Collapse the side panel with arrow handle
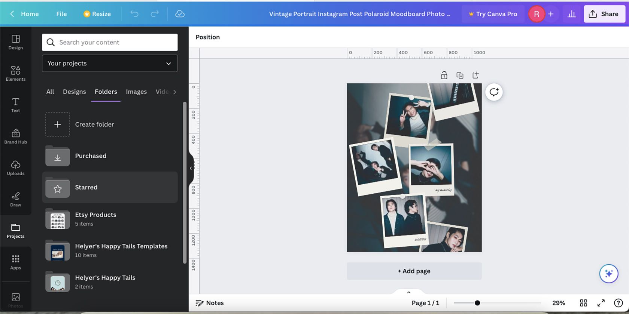The height and width of the screenshot is (314, 629). click(x=191, y=168)
